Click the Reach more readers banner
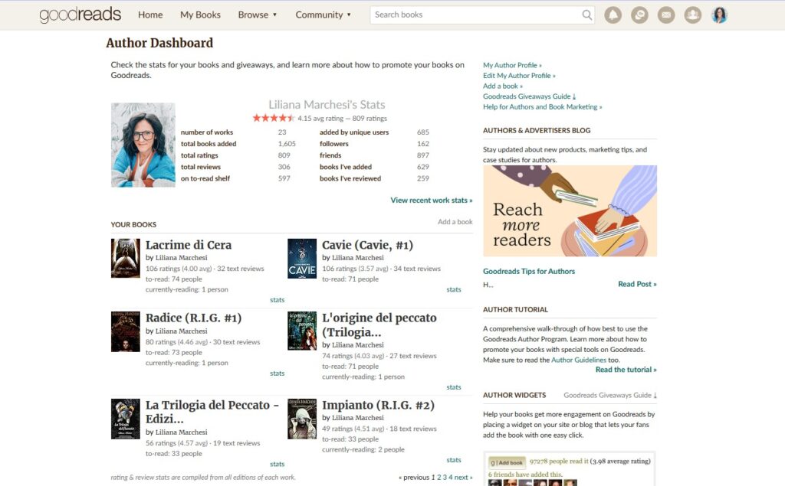Screen dimensions: 785x486 [570, 211]
